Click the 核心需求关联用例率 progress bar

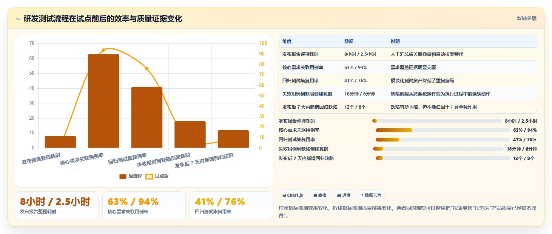[x=443, y=130]
